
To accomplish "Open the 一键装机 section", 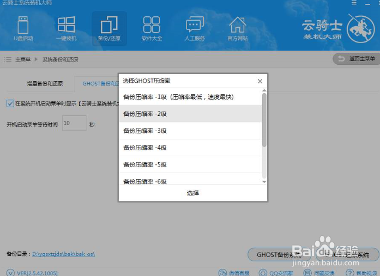I will coord(66,28).
